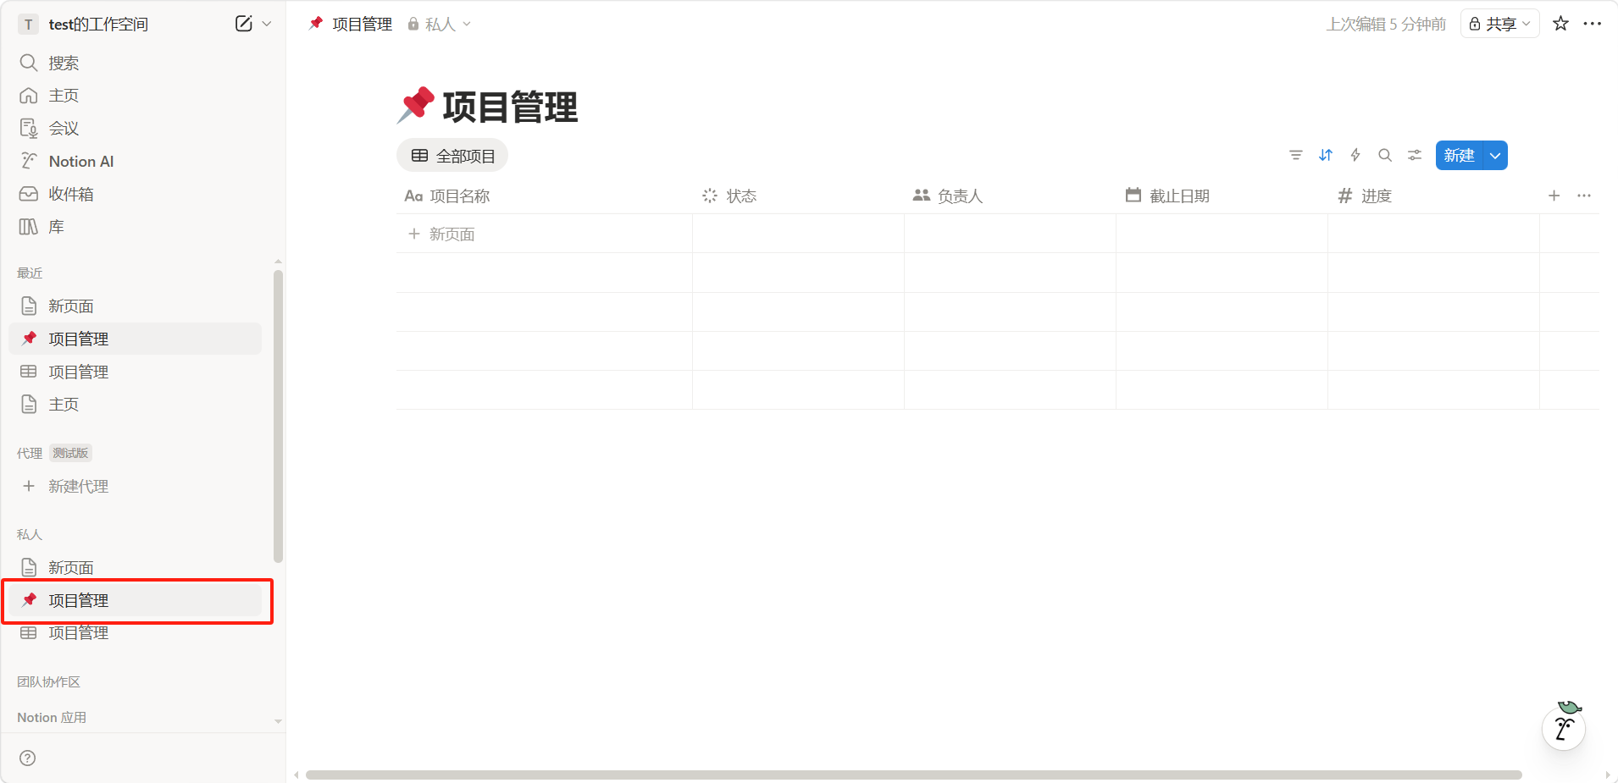Image resolution: width=1618 pixels, height=783 pixels.
Task: Open the Notion AI assistant floating button
Action: (1564, 728)
